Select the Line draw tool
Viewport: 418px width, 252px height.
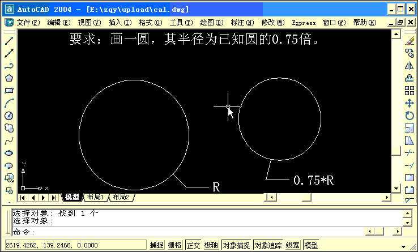[8, 41]
